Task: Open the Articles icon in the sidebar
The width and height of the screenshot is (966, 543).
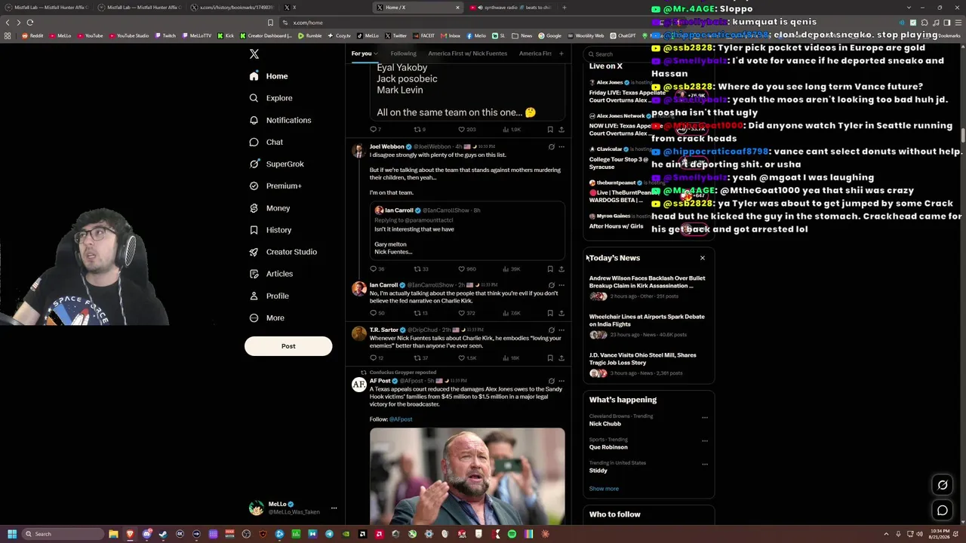Action: click(254, 274)
